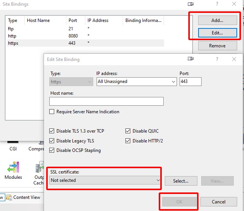Click the View... certificate button

(x=217, y=181)
